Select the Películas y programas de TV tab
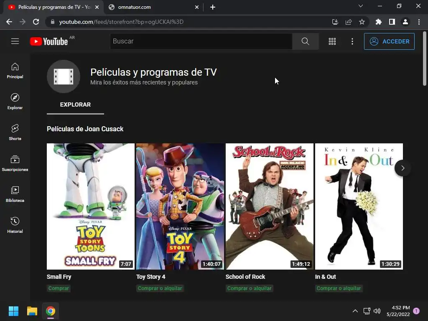428x321 pixels. 53,7
